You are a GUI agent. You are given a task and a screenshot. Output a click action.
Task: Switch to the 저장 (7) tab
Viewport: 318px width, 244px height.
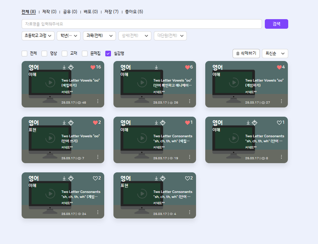tap(111, 12)
